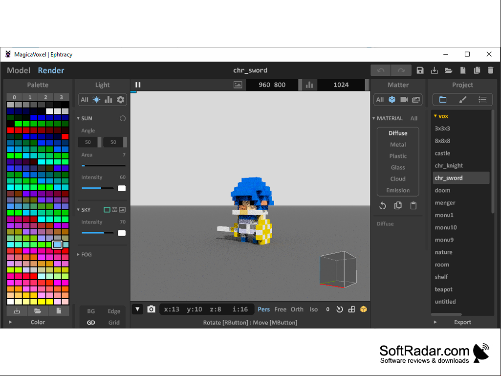Expand the Export panel
This screenshot has width=501, height=376.
435,322
